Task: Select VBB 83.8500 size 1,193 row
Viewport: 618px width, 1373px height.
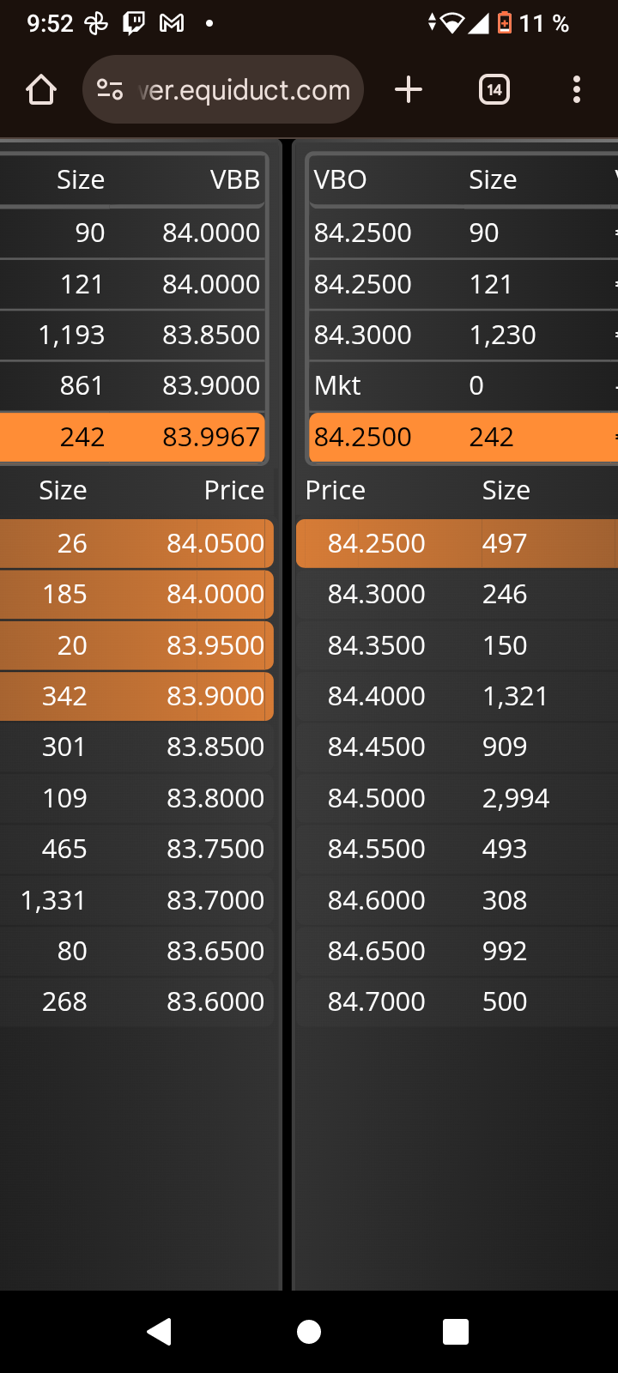Action: pyautogui.click(x=133, y=335)
